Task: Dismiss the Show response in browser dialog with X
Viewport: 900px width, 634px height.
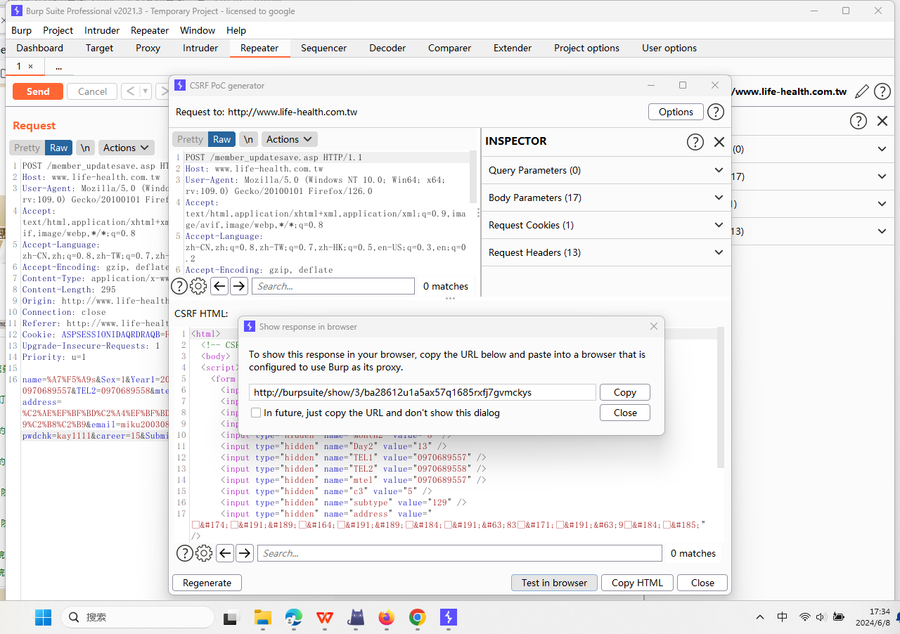Action: point(654,326)
